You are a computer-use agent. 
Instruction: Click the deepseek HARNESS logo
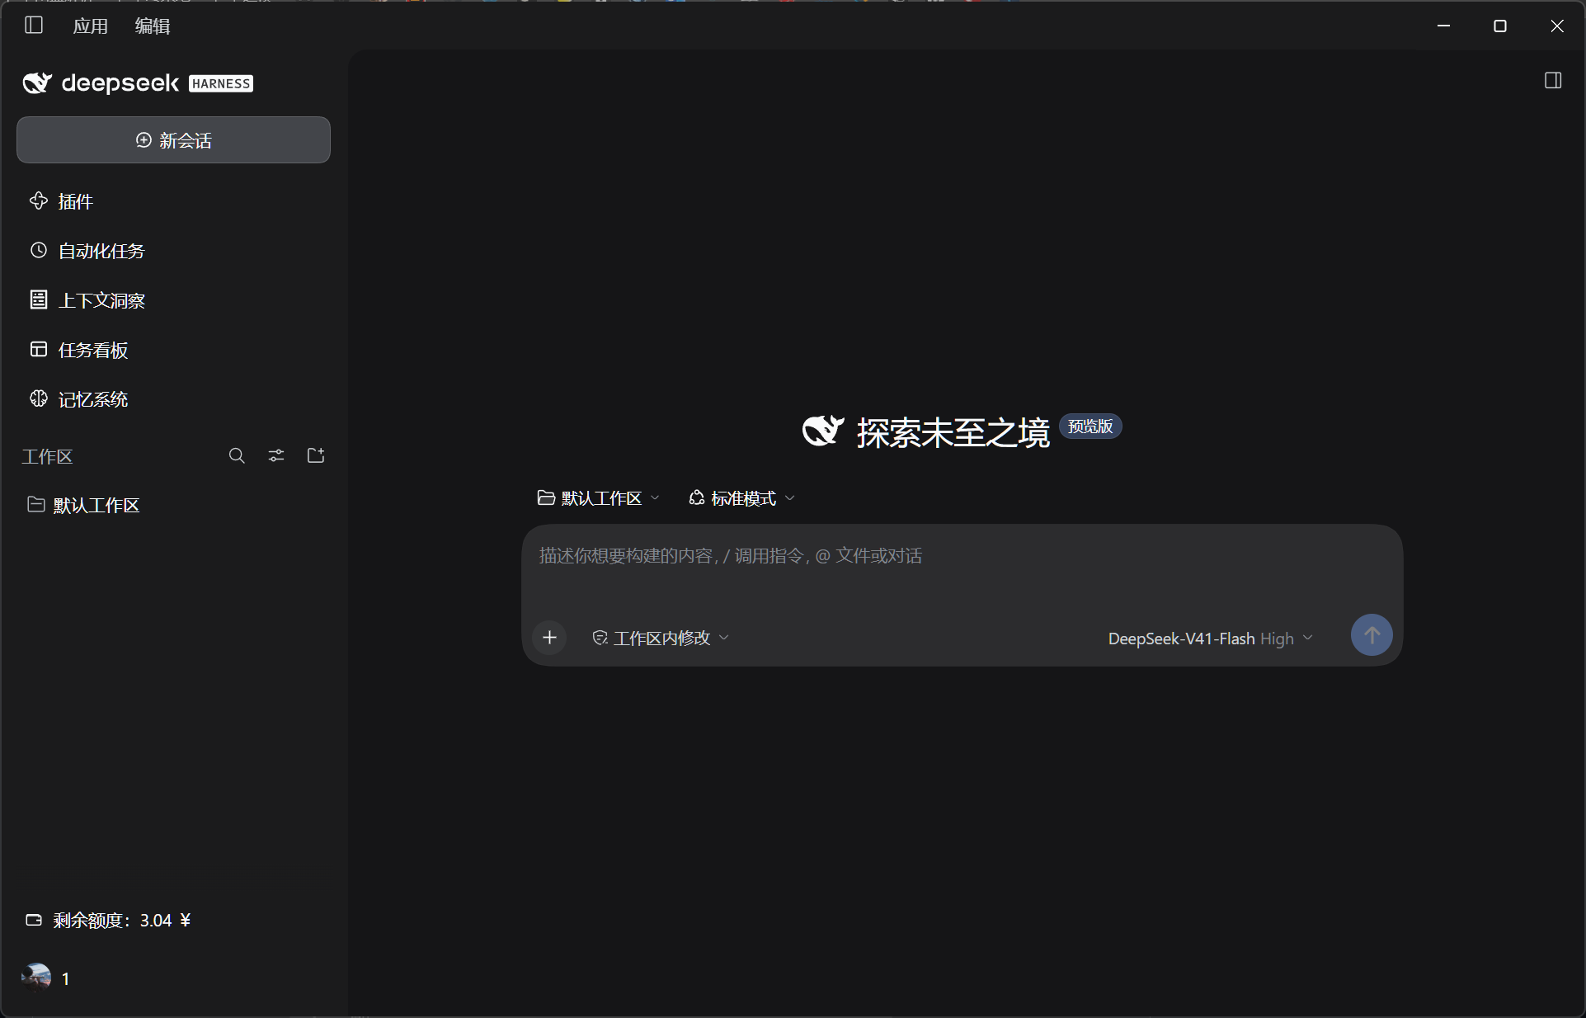click(x=138, y=82)
